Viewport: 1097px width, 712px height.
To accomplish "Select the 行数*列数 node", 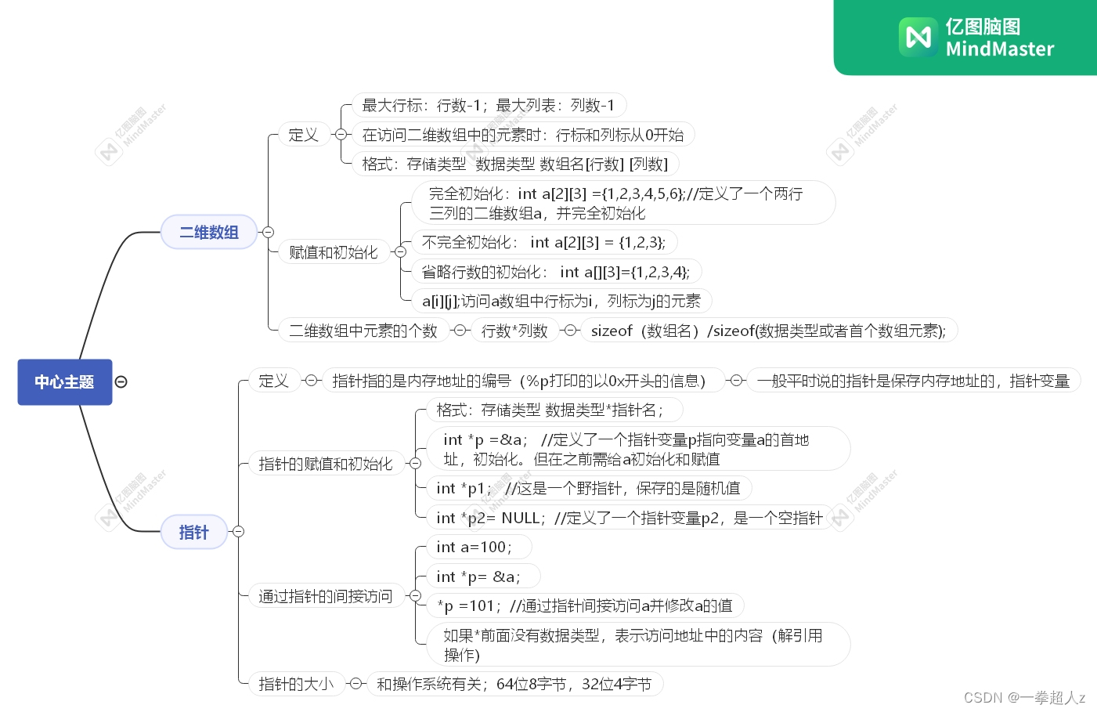I will pyautogui.click(x=514, y=331).
